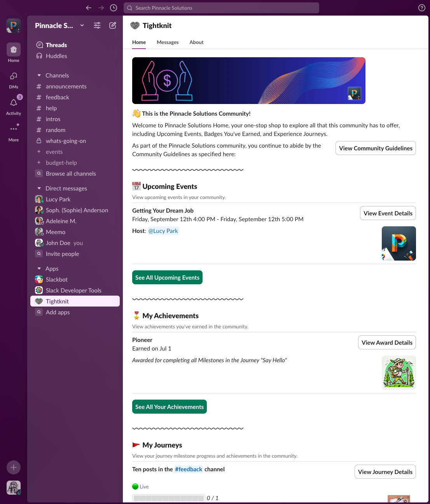Viewport: 430px width, 504px height.
Task: Click View Community Guidelines button
Action: click(376, 148)
